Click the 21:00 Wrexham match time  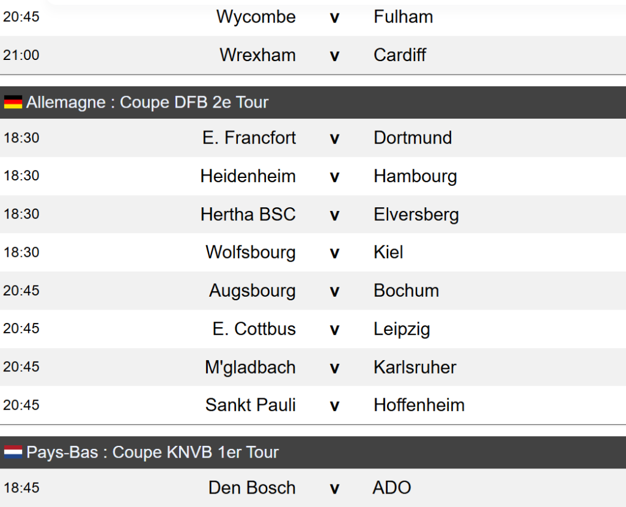[21, 55]
